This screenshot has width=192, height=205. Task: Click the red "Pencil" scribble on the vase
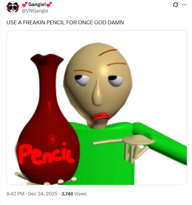46,154
